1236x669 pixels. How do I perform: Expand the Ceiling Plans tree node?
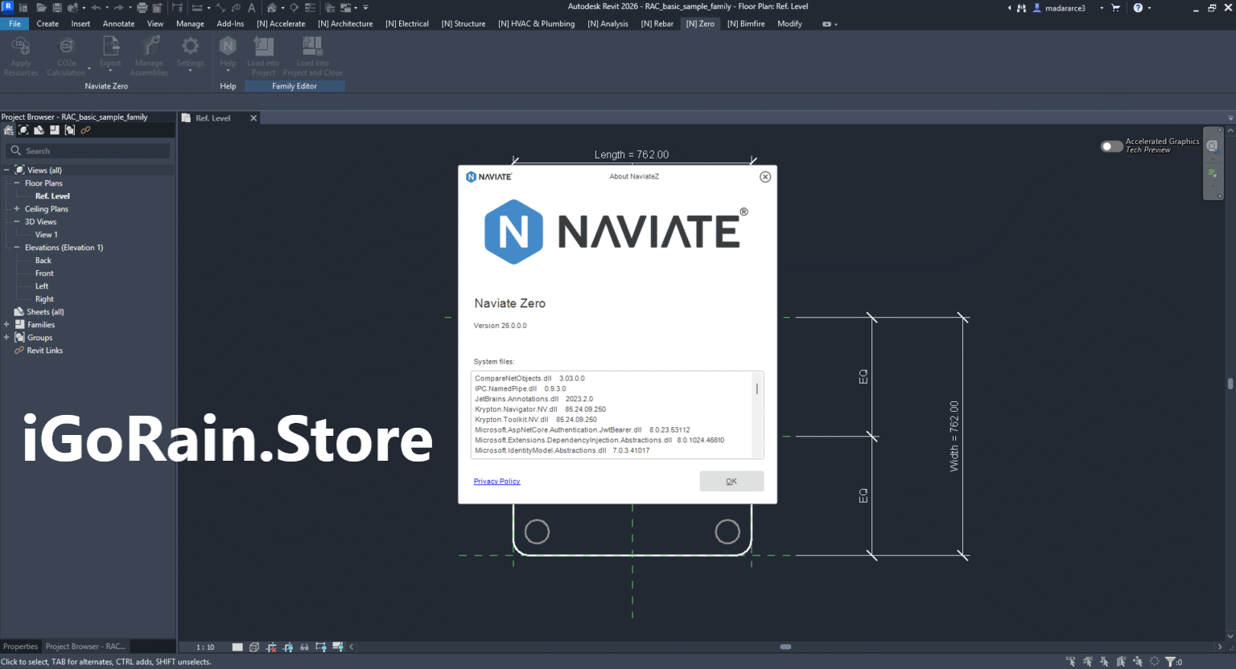click(x=16, y=209)
